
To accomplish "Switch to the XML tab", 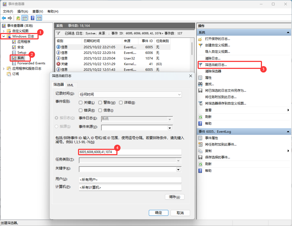I will click(x=70, y=85).
